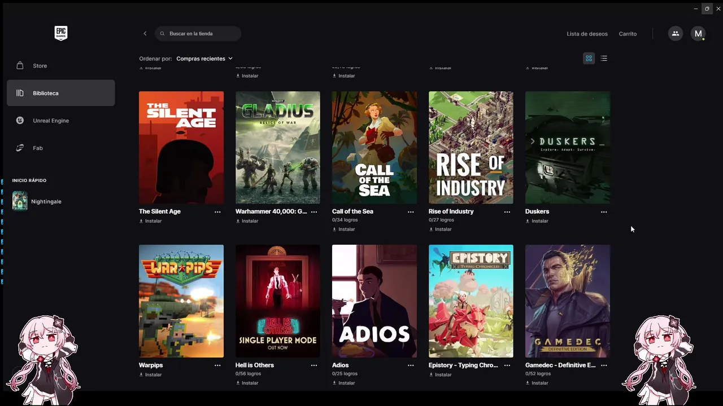Open the Carrito link
Screen dimensions: 723x406
coord(628,34)
